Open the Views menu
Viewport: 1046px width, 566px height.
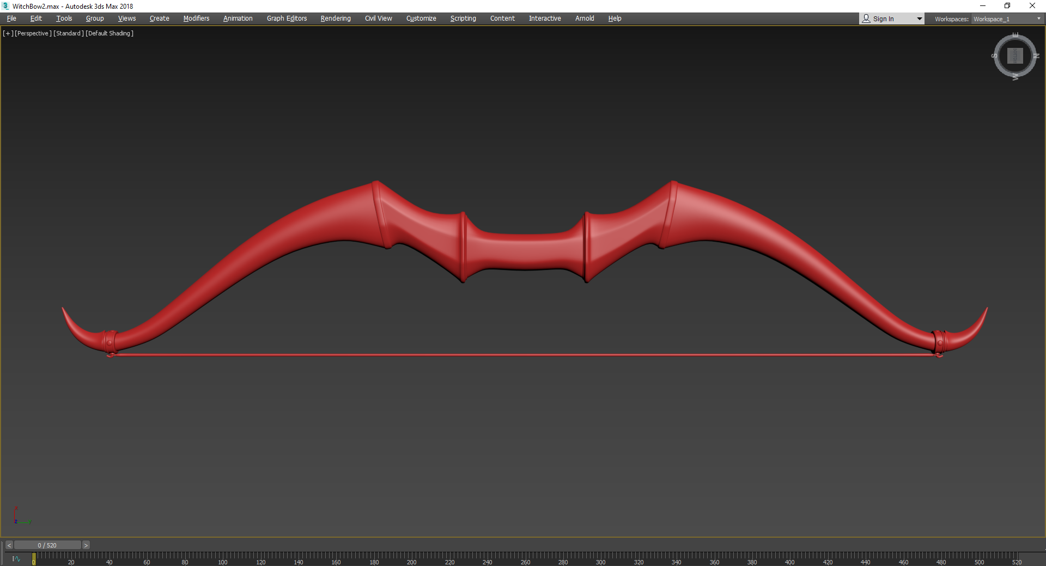click(127, 19)
